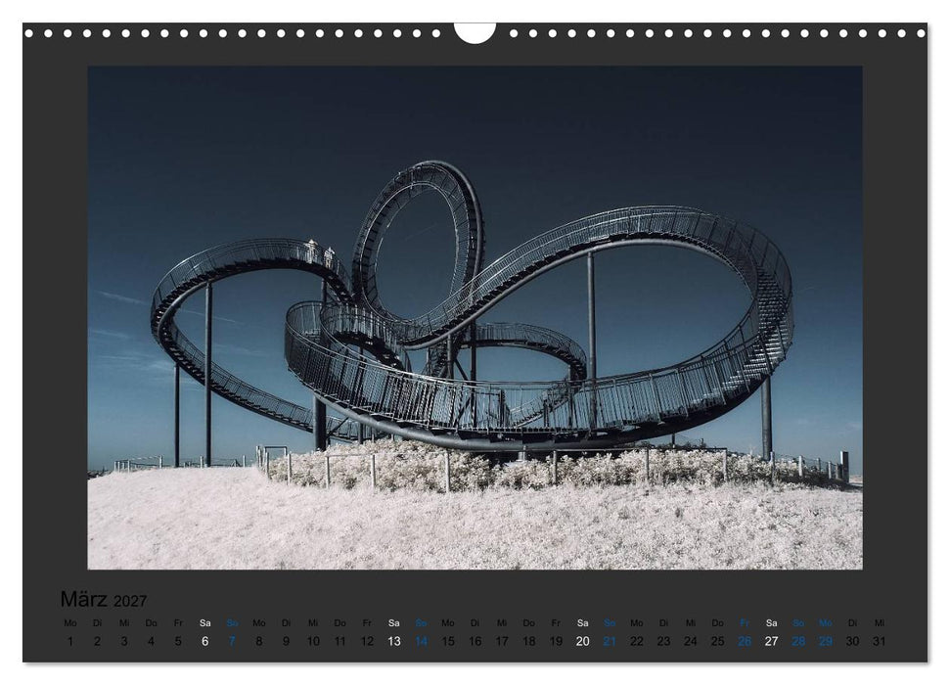Click the Mi weekday label for day 31

pos(880,623)
